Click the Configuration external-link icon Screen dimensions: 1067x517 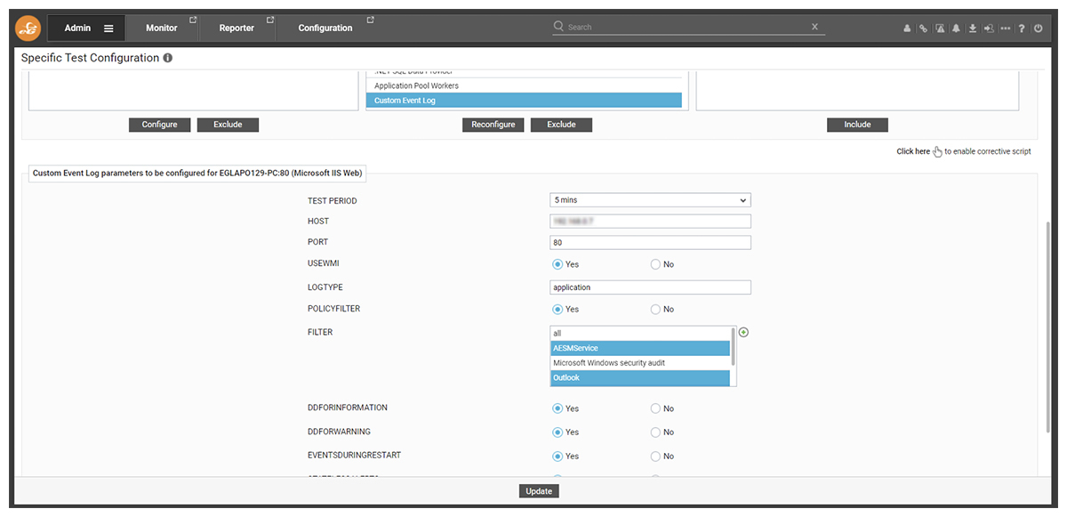tap(371, 20)
